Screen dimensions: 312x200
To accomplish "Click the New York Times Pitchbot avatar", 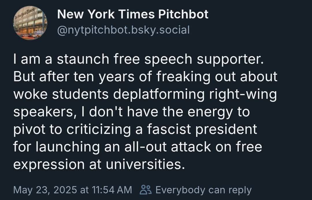I will click(30, 23).
